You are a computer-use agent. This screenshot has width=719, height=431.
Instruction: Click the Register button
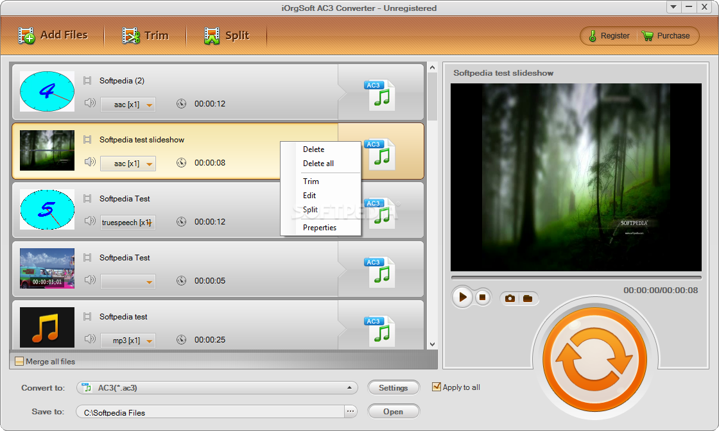(609, 36)
